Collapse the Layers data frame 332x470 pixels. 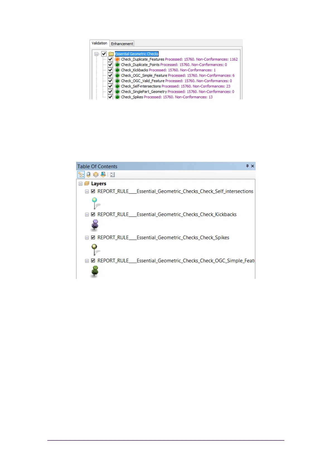pyautogui.click(x=81, y=184)
